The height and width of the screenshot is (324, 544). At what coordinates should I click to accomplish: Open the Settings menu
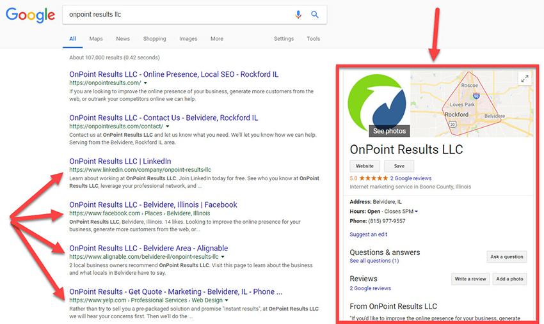click(x=284, y=39)
